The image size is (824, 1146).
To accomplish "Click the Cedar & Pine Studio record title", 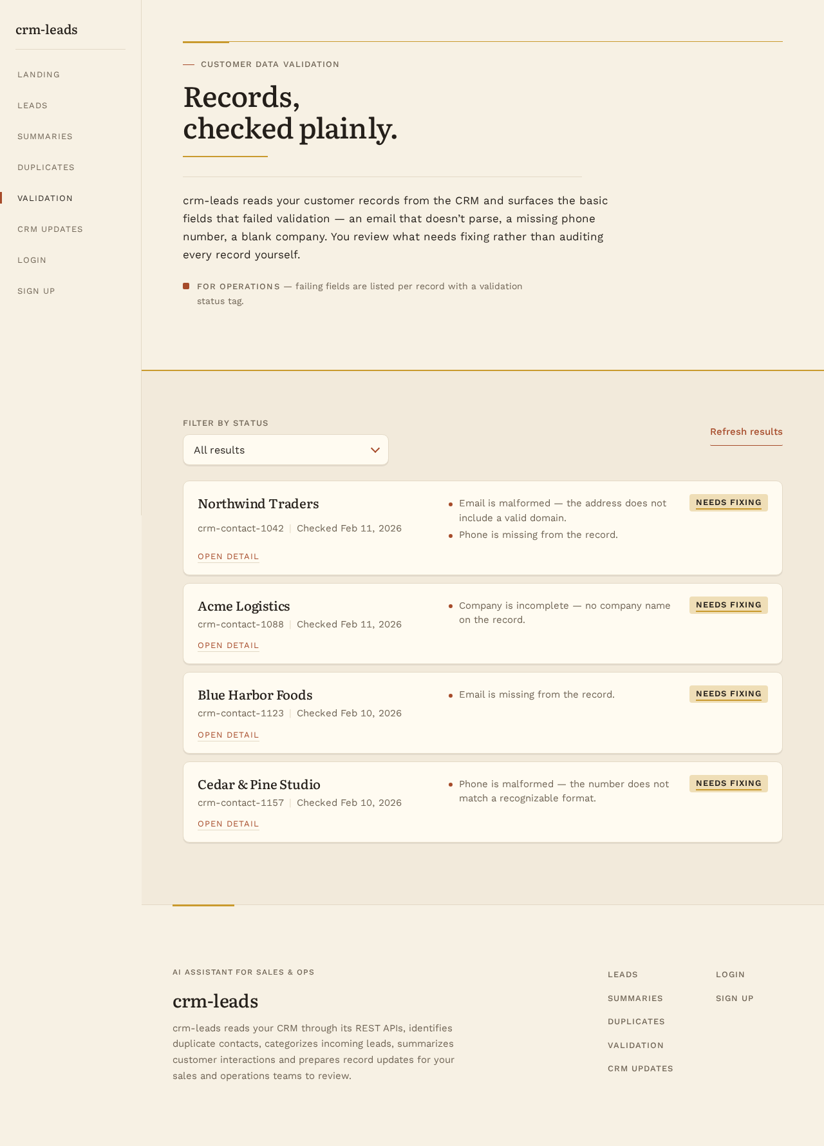I will (259, 785).
